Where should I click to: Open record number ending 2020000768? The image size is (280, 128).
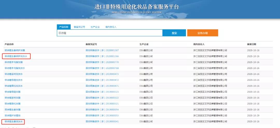(102, 68)
